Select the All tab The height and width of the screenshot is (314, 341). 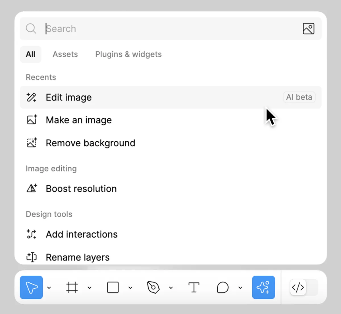30,54
